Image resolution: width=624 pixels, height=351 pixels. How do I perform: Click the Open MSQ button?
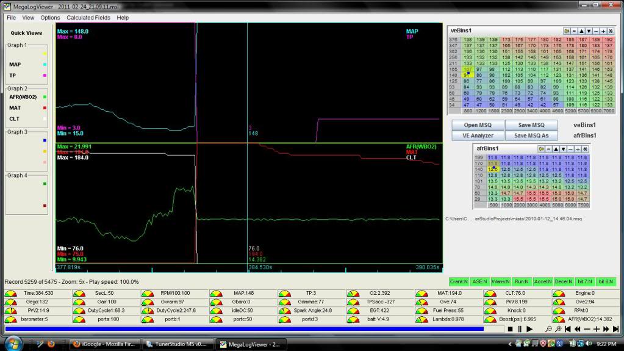[479, 125]
